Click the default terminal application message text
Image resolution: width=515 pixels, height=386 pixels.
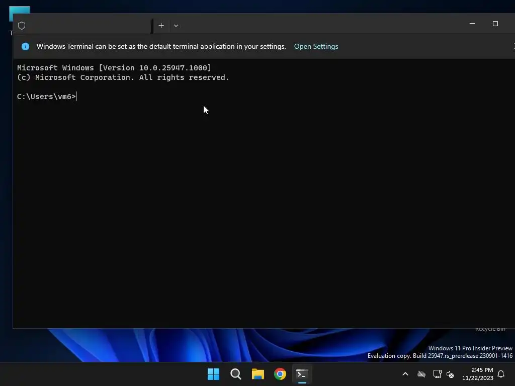pos(161,46)
